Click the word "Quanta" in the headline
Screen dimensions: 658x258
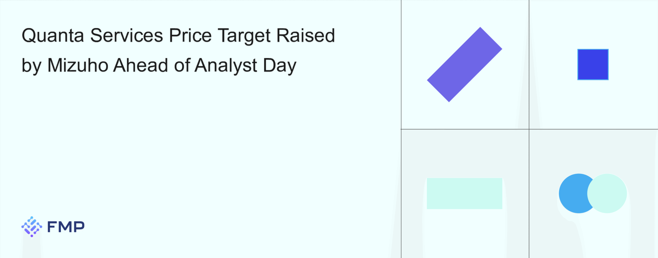click(53, 36)
